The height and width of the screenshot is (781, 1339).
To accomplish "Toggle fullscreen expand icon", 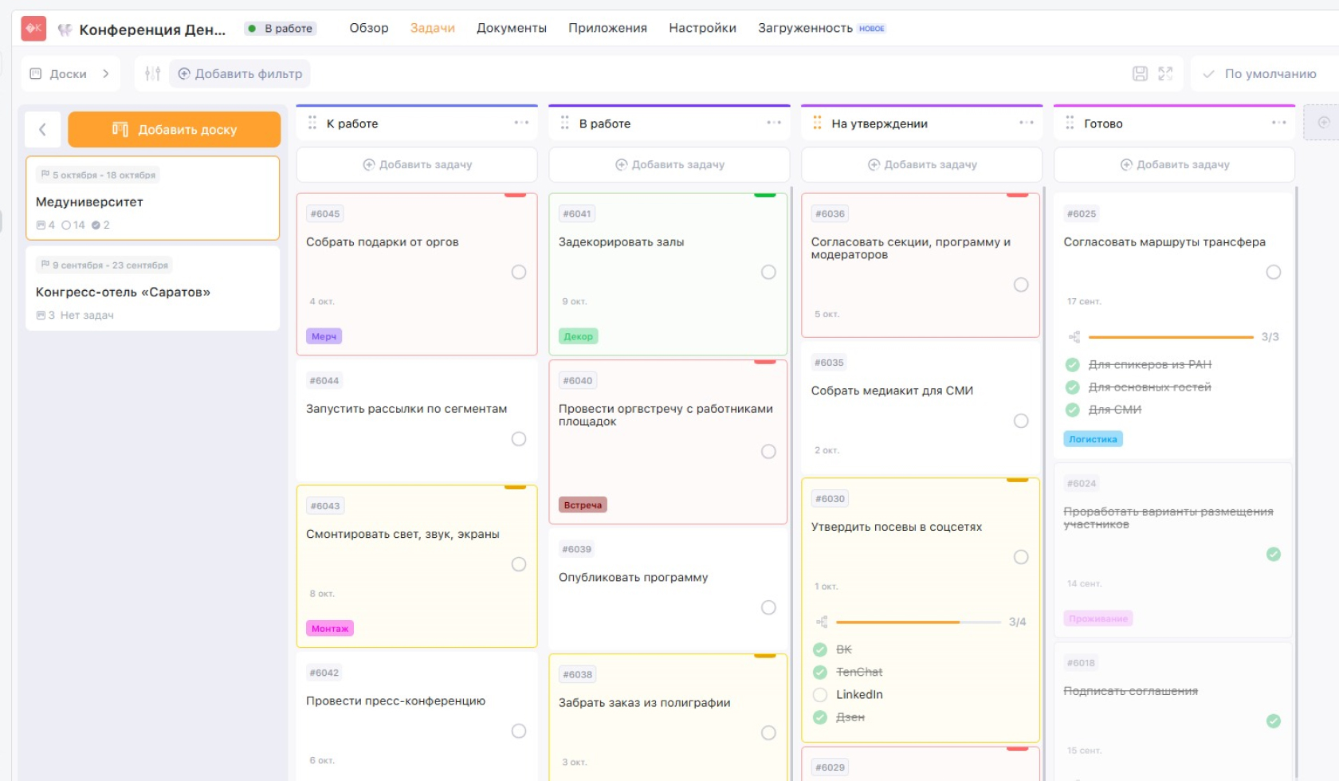I will coord(1165,73).
